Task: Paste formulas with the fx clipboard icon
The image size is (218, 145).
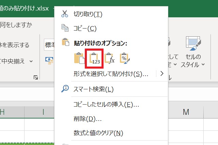Action: click(x=109, y=58)
